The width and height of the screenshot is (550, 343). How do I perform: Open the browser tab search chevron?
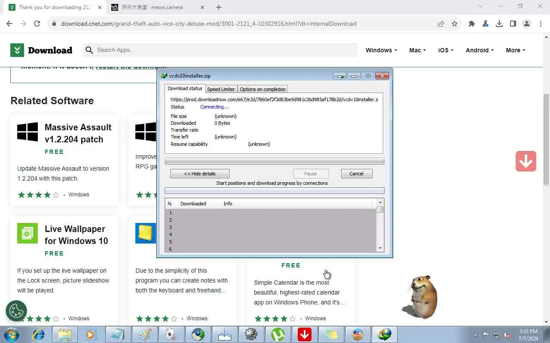(481, 6)
